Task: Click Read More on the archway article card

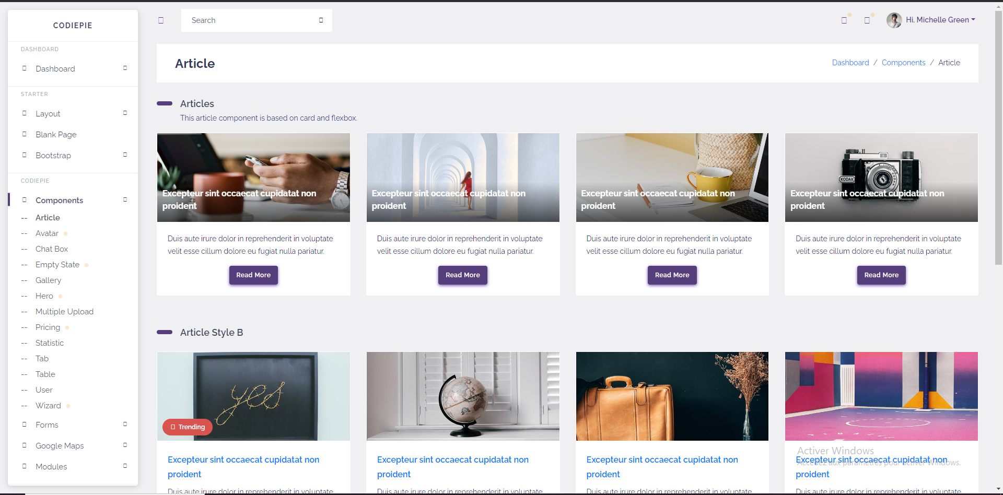Action: pyautogui.click(x=463, y=275)
